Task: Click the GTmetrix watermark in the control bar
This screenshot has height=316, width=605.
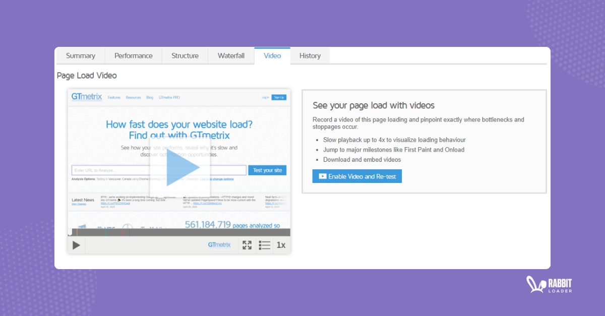Action: click(218, 245)
